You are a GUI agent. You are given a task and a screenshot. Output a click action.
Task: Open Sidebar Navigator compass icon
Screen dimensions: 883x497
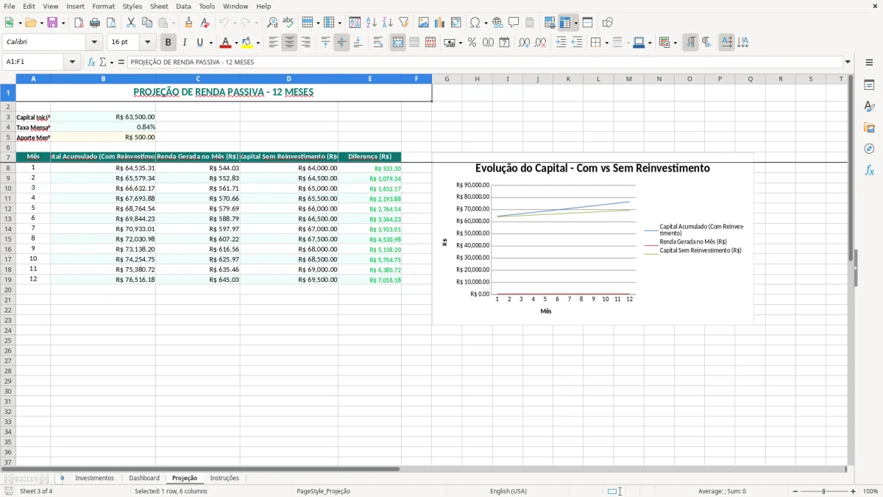point(869,149)
